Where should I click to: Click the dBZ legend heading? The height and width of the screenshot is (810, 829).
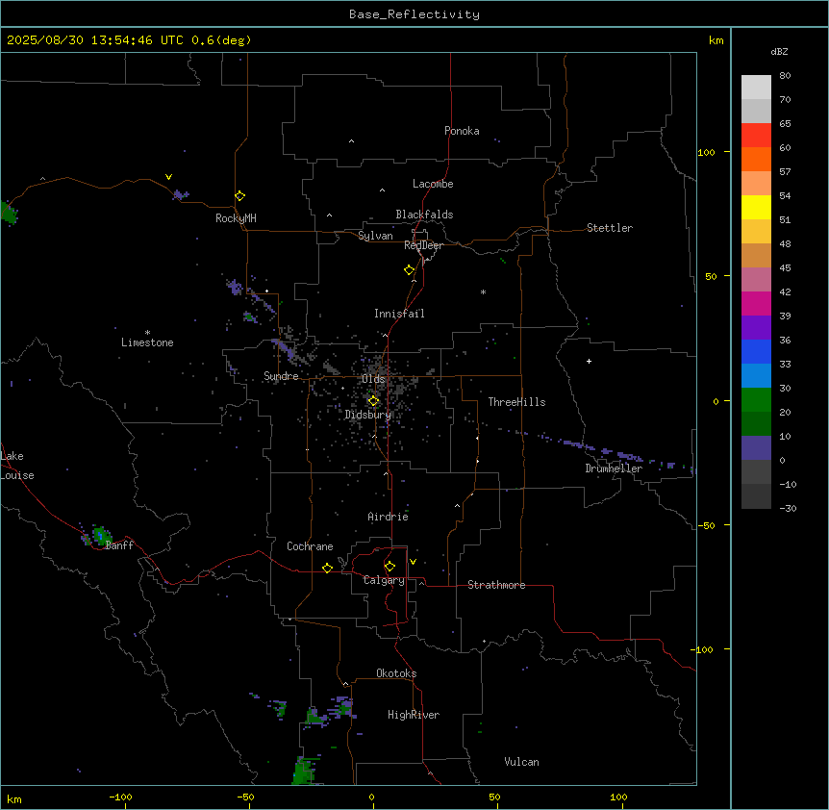click(779, 52)
